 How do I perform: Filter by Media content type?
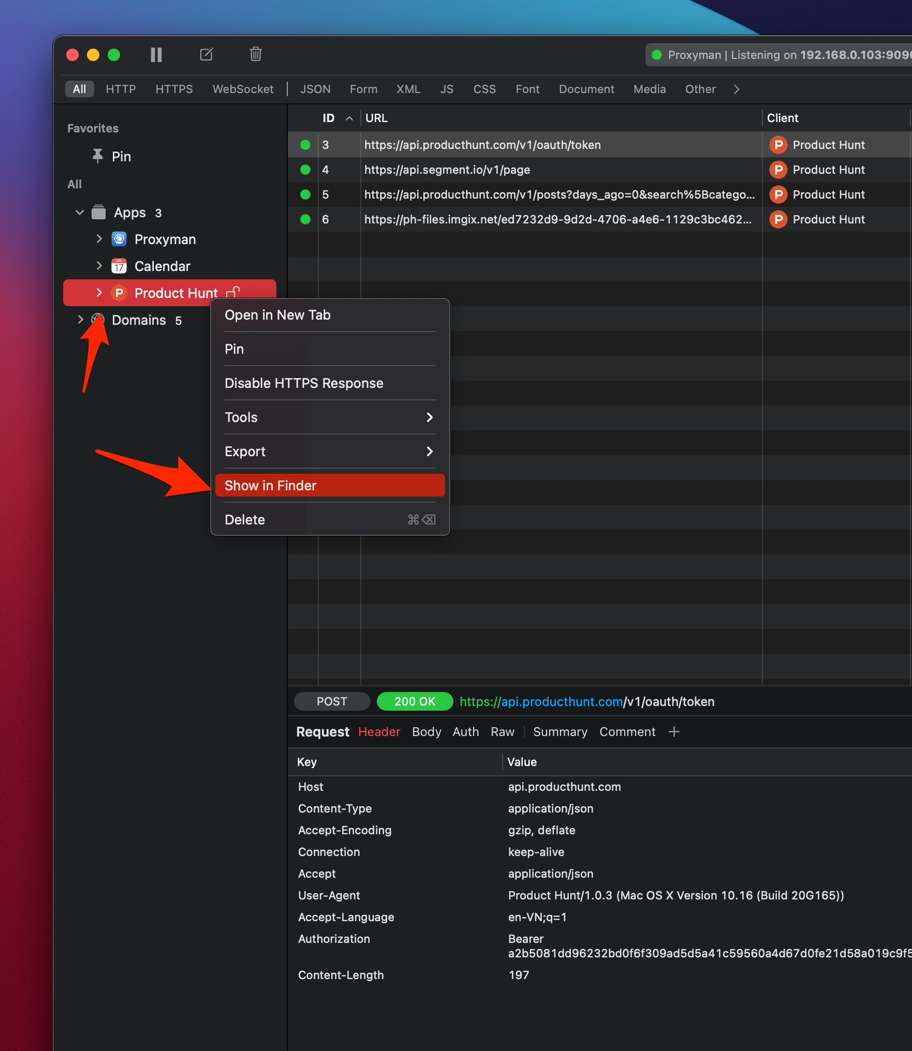(650, 89)
